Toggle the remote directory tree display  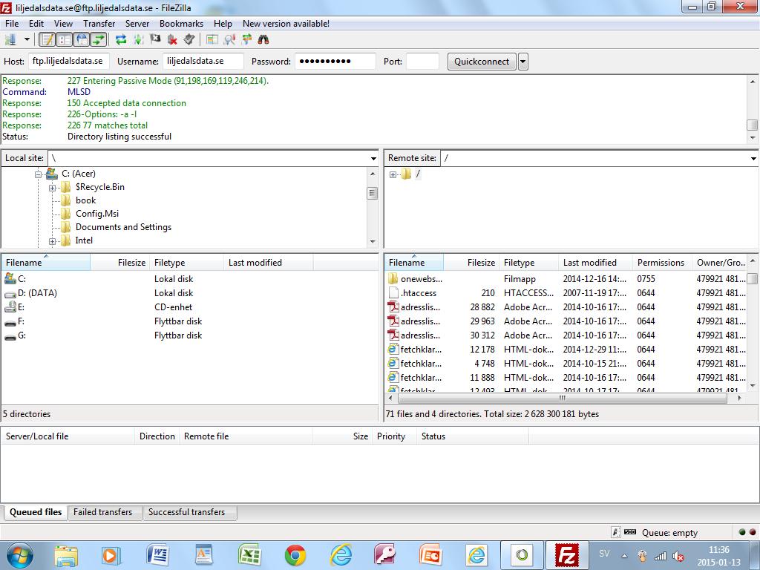click(82, 40)
